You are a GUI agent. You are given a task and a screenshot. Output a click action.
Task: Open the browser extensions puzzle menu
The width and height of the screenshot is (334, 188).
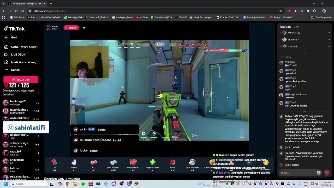[x=314, y=11]
